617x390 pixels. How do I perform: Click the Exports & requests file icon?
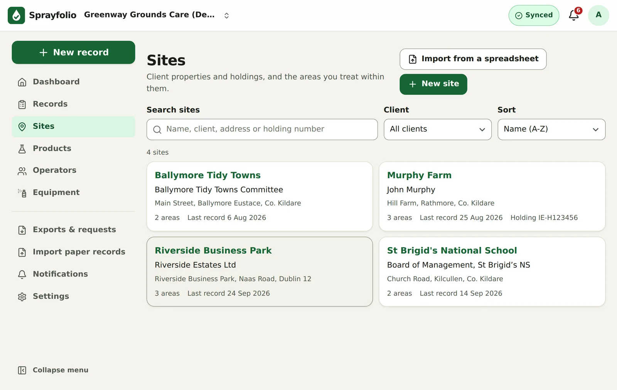(22, 230)
